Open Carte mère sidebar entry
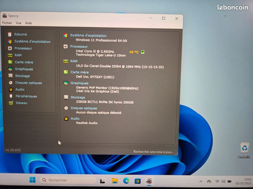 coord(24,62)
